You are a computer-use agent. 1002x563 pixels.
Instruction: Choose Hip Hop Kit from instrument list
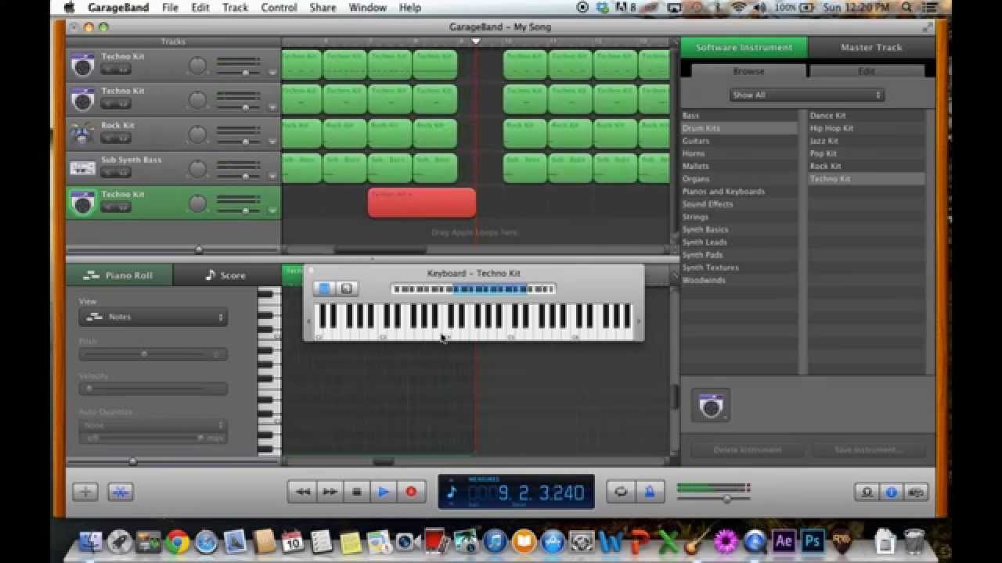click(867, 128)
